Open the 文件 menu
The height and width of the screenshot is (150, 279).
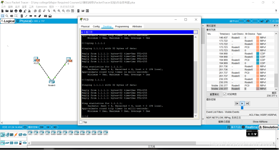[x=3, y=7]
